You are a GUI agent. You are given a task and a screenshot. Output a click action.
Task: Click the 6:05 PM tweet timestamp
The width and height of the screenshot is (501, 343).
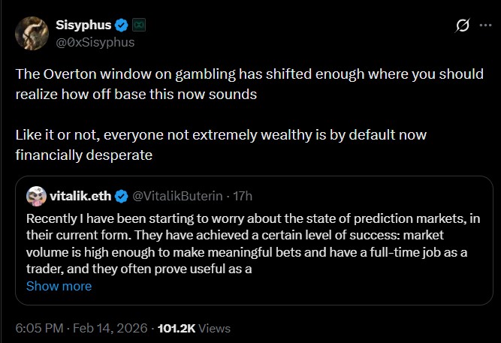pos(39,328)
